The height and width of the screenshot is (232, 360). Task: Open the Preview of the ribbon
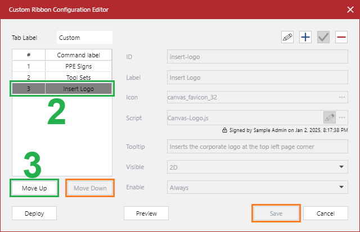pos(147,213)
